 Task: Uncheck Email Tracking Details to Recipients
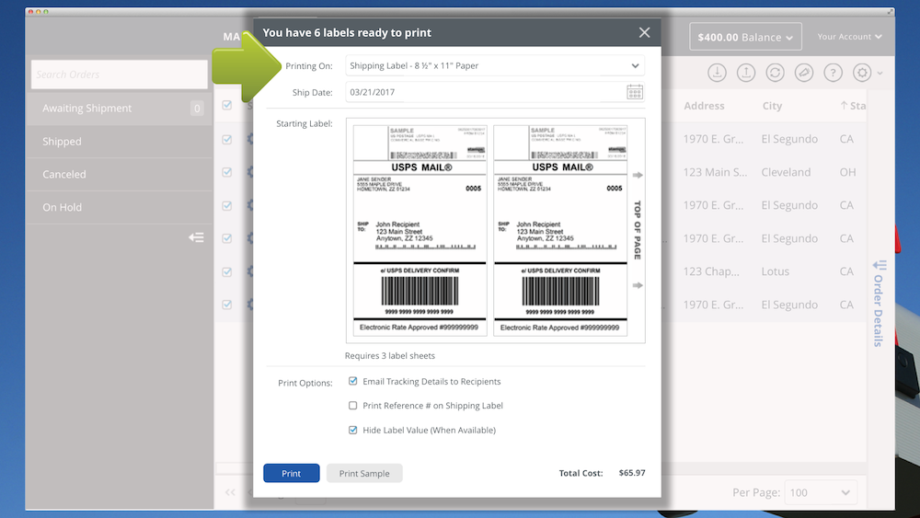coord(352,381)
